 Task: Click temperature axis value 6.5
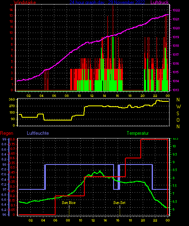click(x=175, y=202)
